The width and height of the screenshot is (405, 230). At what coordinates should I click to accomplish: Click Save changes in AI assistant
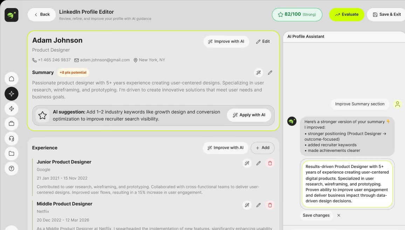pyautogui.click(x=316, y=215)
